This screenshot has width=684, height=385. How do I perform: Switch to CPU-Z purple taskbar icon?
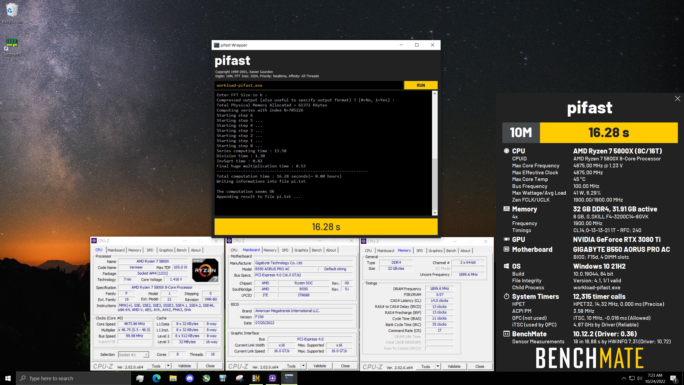[273, 378]
